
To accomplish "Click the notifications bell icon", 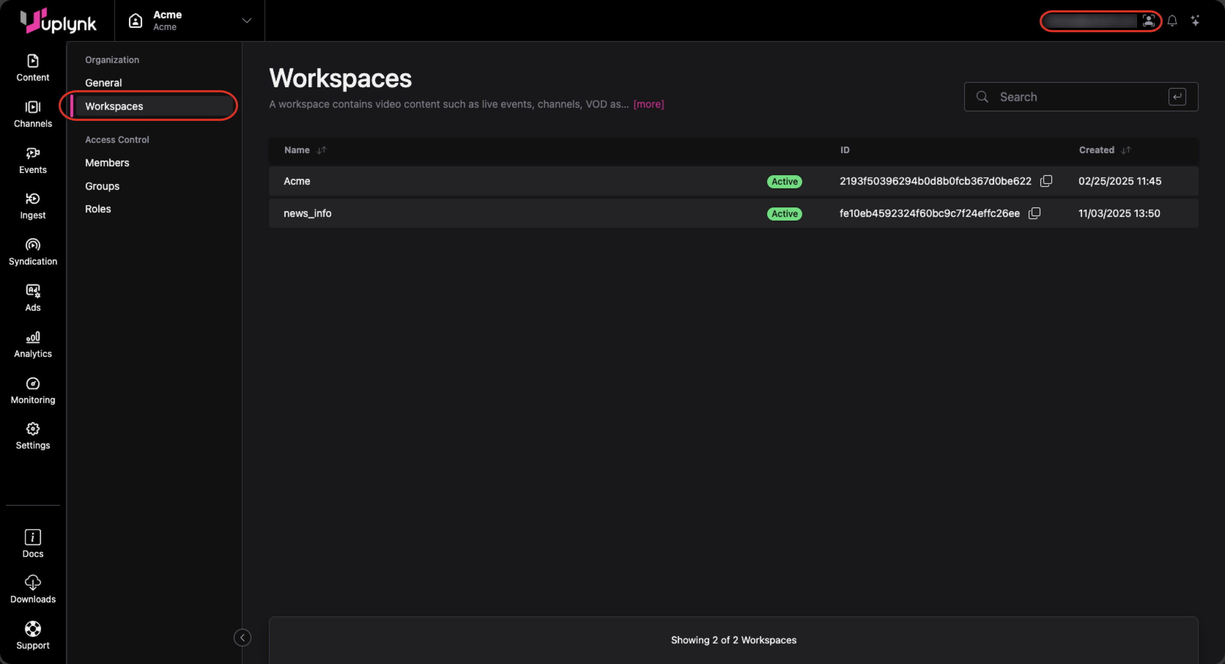I will (x=1172, y=21).
